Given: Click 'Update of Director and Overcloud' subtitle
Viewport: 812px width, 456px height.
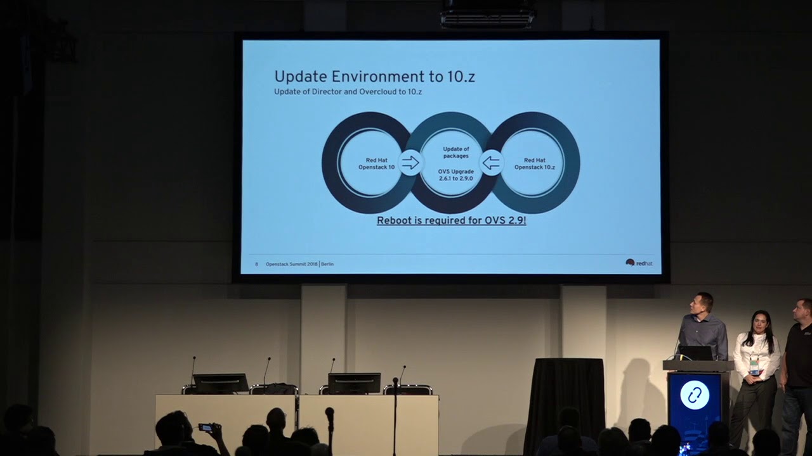Looking at the screenshot, I should 348,92.
